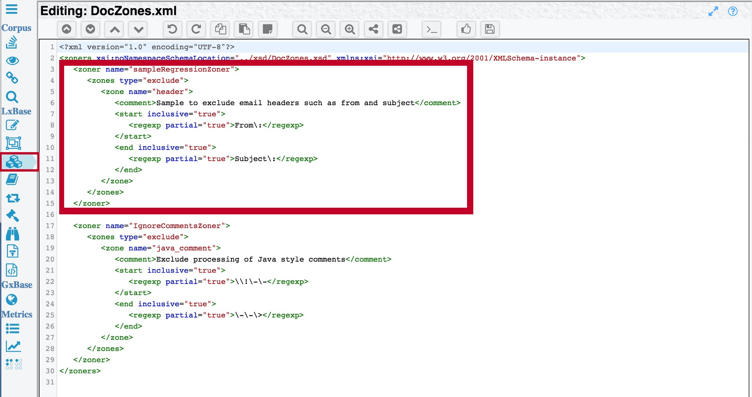Zoom in on the code view
This screenshot has height=397, width=752.
[x=349, y=29]
